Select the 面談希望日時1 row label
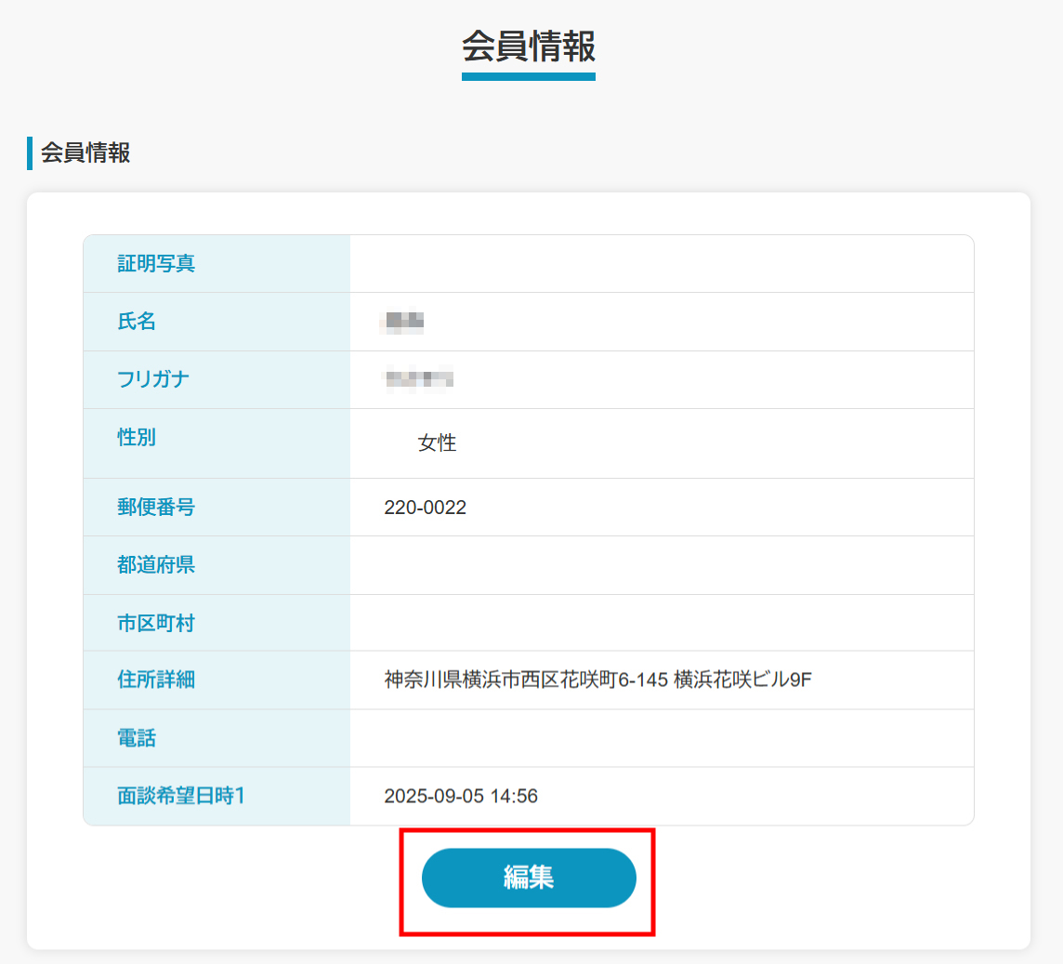The width and height of the screenshot is (1063, 964). [180, 796]
